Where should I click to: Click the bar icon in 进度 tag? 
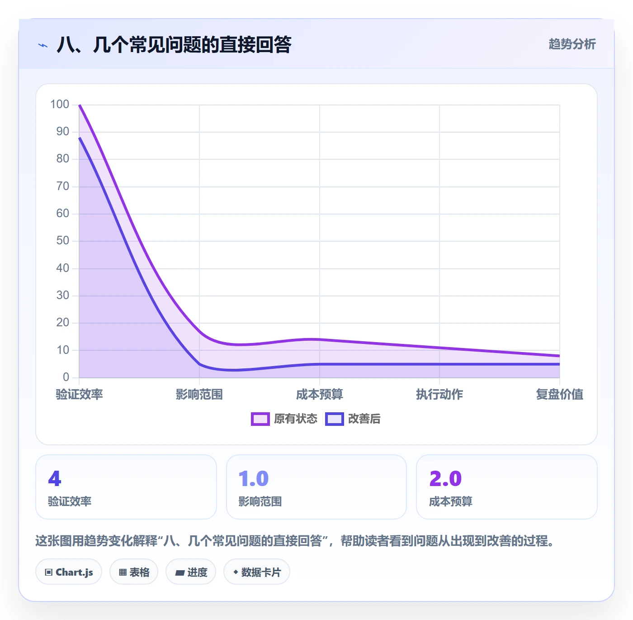(180, 573)
